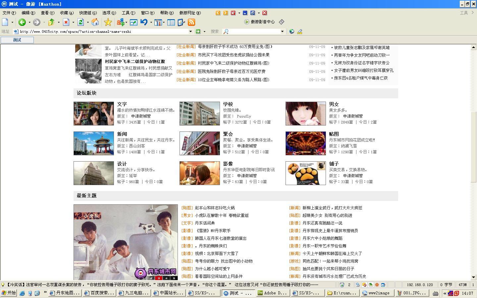The width and height of the screenshot is (477, 298).
Task: Click the Stop loading icon with the red X
Action: (x=66, y=22)
